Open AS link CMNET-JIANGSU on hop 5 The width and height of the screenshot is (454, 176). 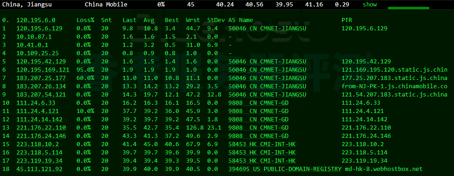(x=267, y=62)
